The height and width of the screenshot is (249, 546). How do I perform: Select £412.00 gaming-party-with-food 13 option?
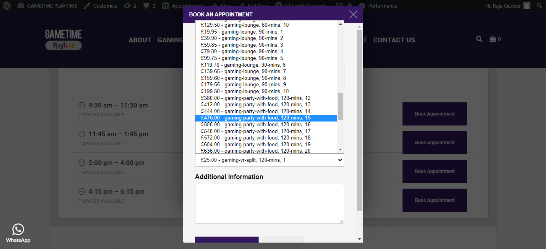[266, 104]
